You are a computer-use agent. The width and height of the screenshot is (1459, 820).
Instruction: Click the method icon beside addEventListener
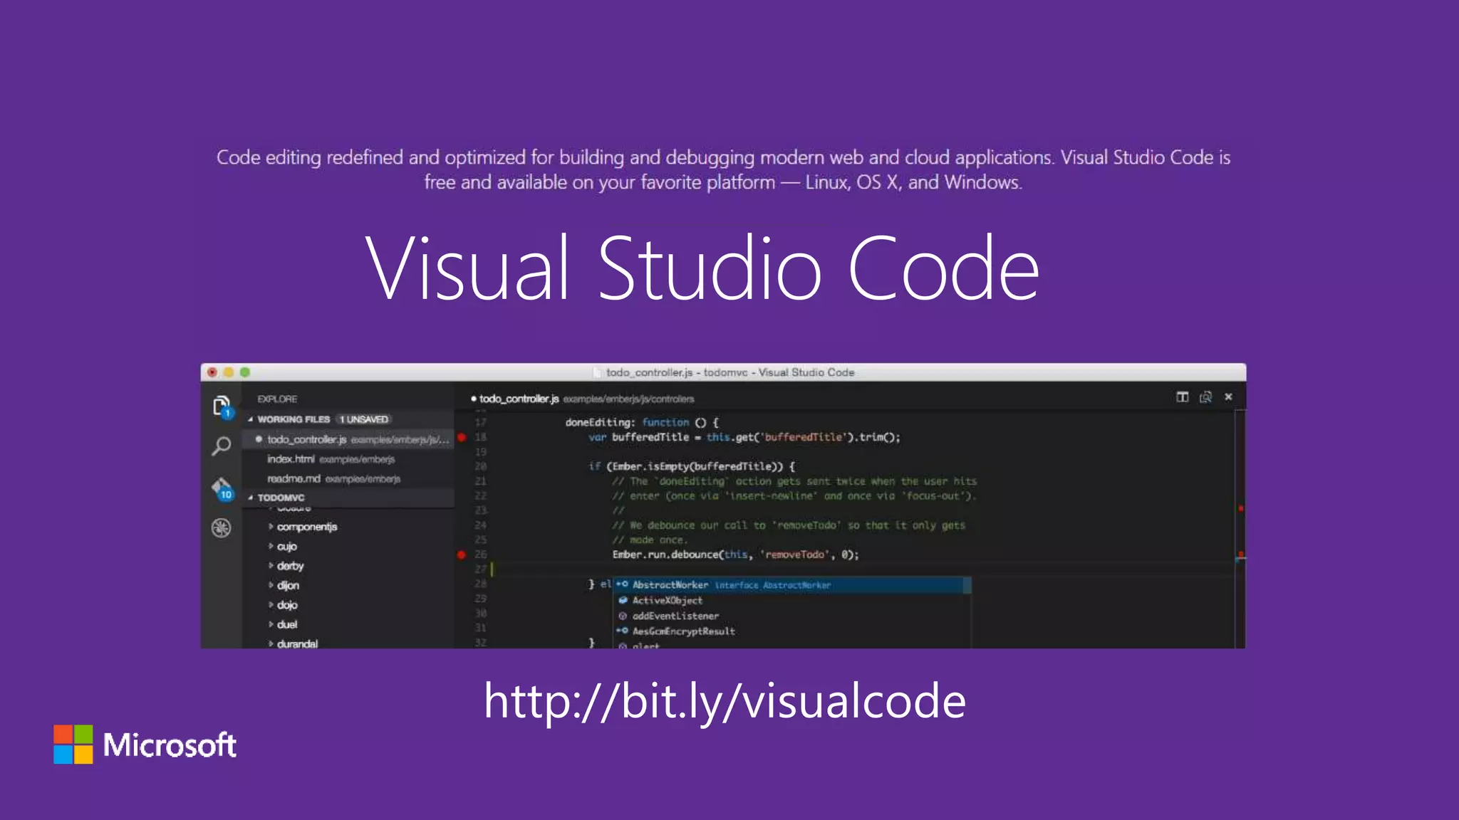click(x=623, y=616)
